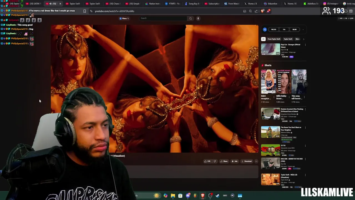Click the weather sun widget on taskbar
The width and height of the screenshot is (355, 200).
(x=157, y=196)
